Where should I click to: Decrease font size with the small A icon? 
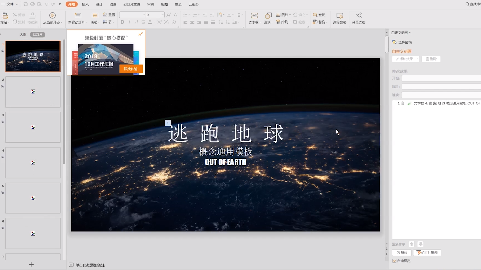coord(176,15)
